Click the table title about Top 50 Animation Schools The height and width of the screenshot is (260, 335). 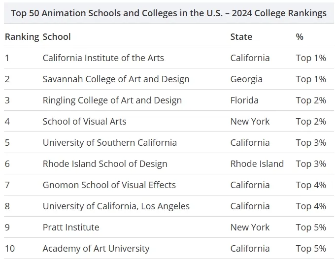pyautogui.click(x=168, y=13)
